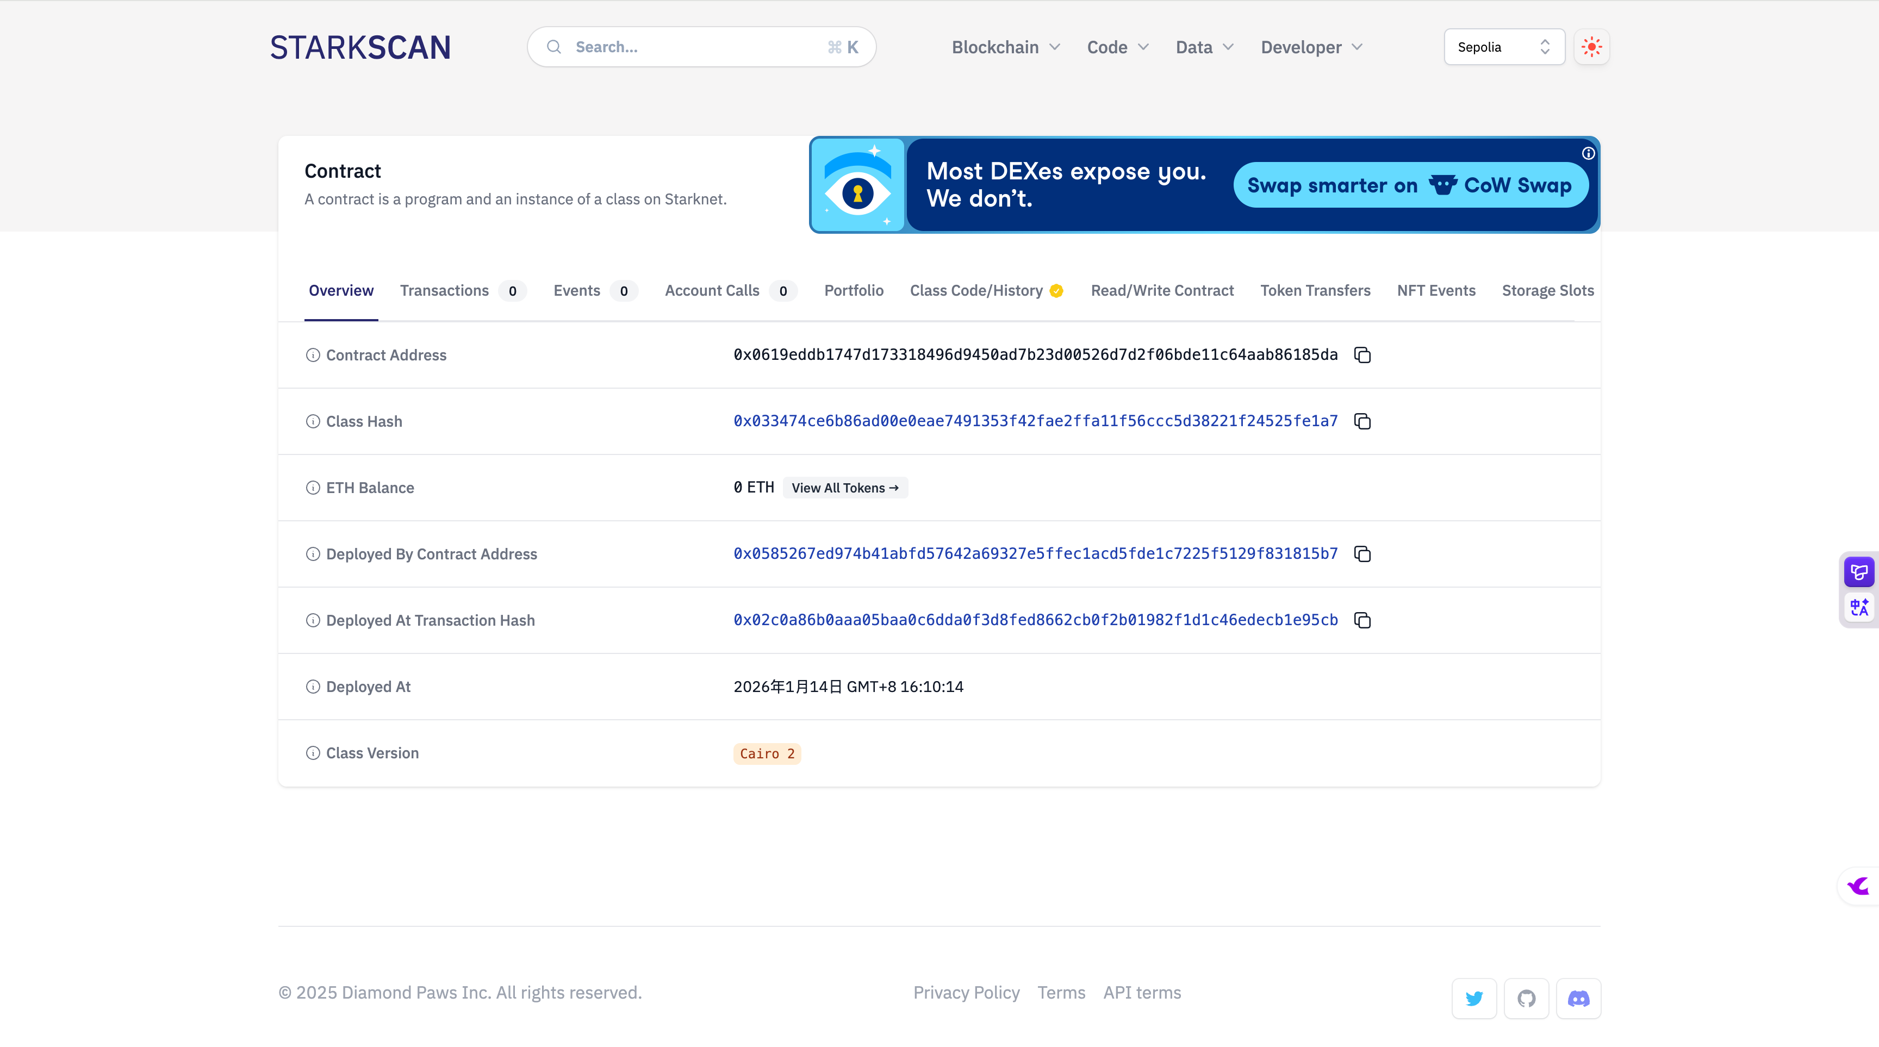This screenshot has height=1047, width=1879.
Task: Expand the Data menu
Action: (x=1204, y=47)
